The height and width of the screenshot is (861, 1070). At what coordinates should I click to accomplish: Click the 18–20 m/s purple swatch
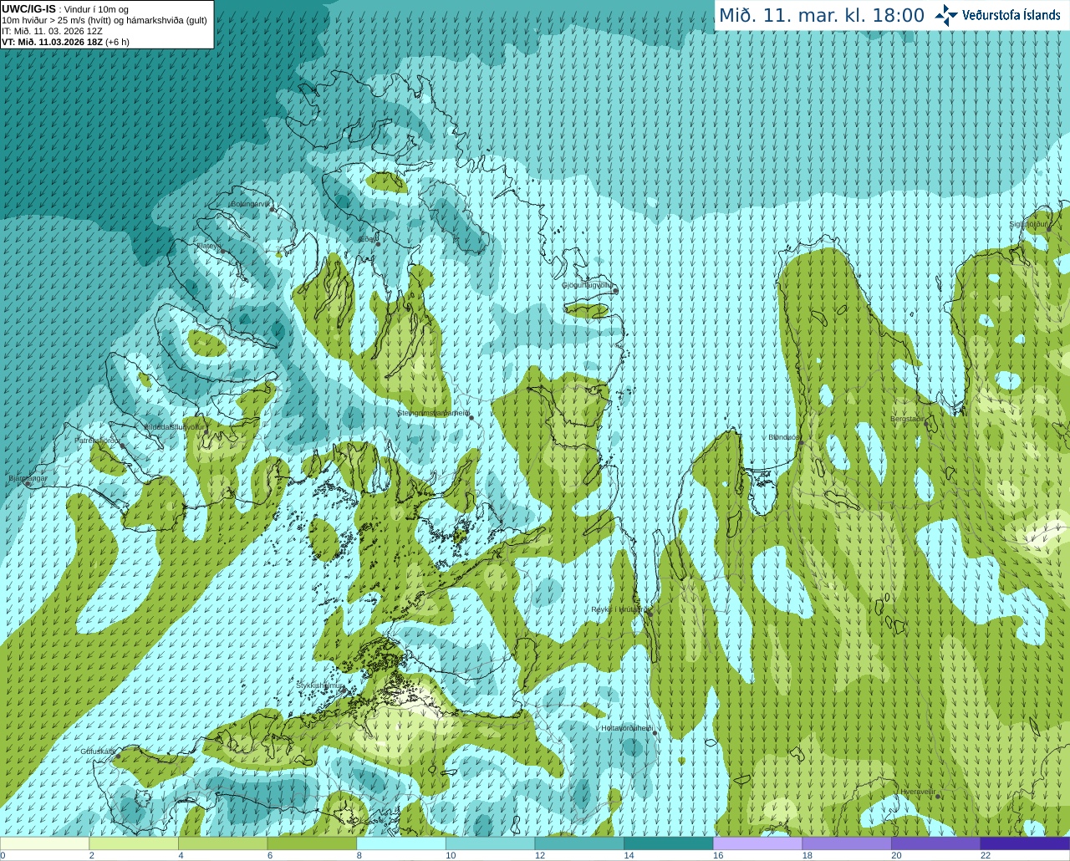click(x=847, y=843)
